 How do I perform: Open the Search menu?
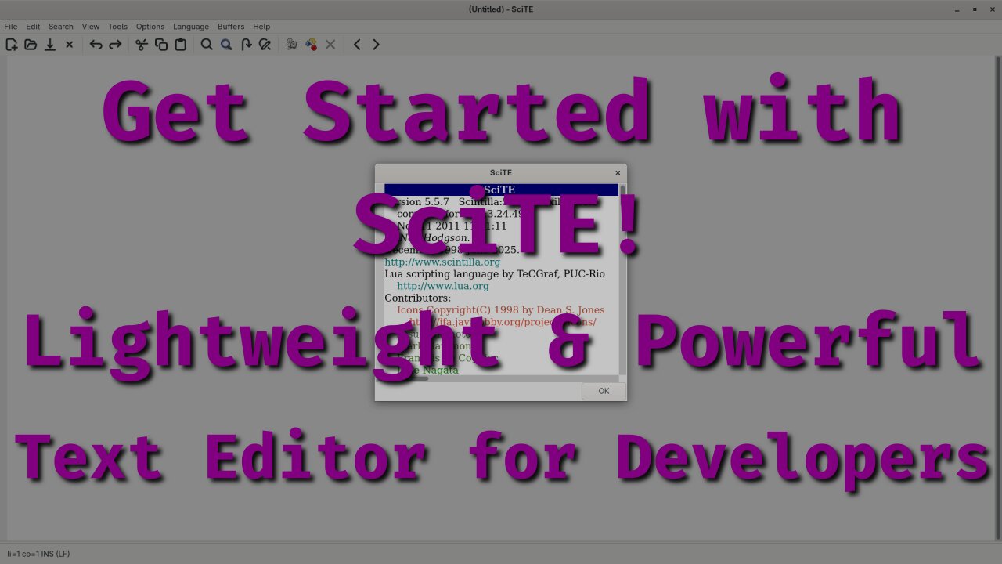(x=60, y=27)
